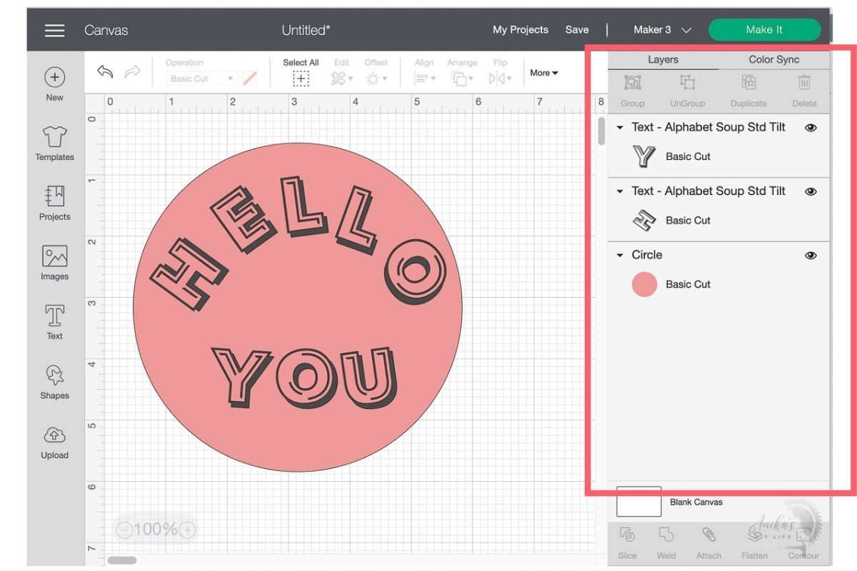Open the Maker 3 machine dropdown
The image size is (857, 571).
click(x=662, y=30)
